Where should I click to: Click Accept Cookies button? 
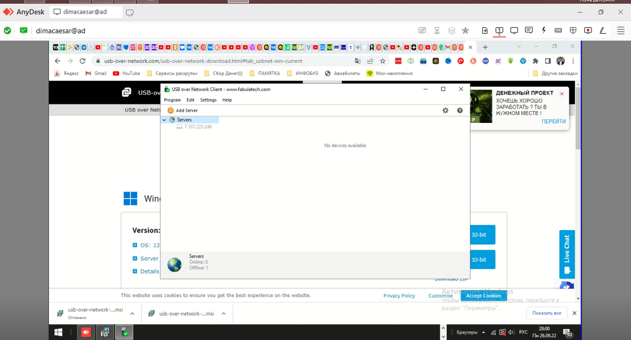[484, 296]
